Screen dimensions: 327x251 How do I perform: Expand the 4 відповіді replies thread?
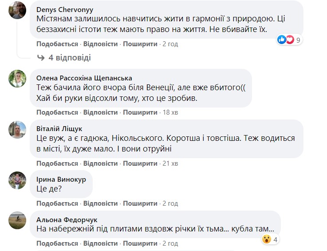[x=69, y=57]
